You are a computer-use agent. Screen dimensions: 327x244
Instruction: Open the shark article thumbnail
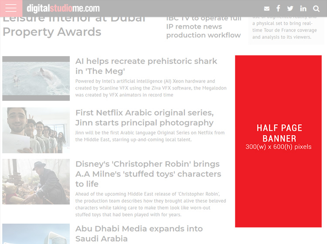36,78
